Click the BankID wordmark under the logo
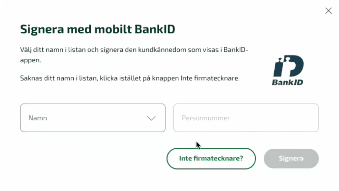The height and width of the screenshot is (191, 339). [x=288, y=82]
